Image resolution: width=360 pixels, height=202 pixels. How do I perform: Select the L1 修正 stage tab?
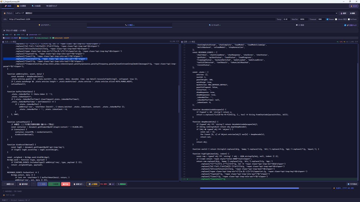click(130, 25)
